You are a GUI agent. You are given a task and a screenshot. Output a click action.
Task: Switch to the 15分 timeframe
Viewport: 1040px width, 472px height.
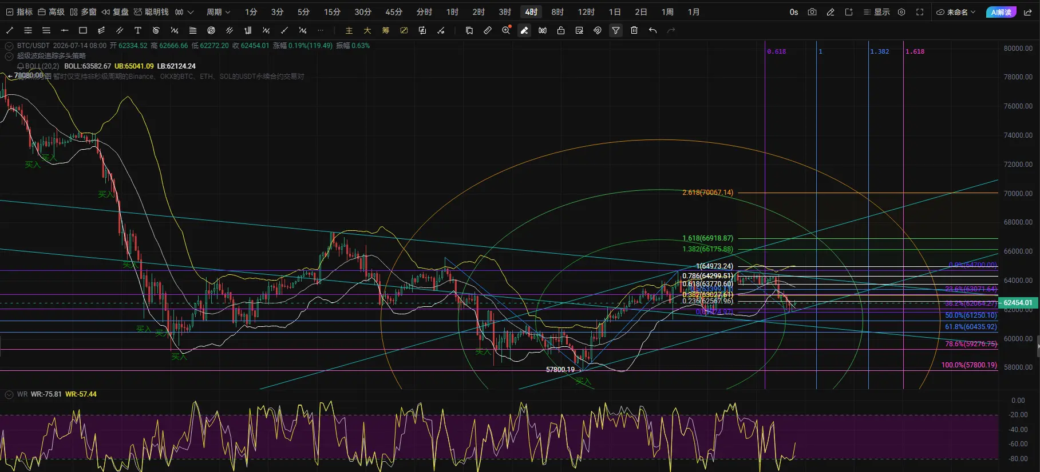click(x=332, y=12)
